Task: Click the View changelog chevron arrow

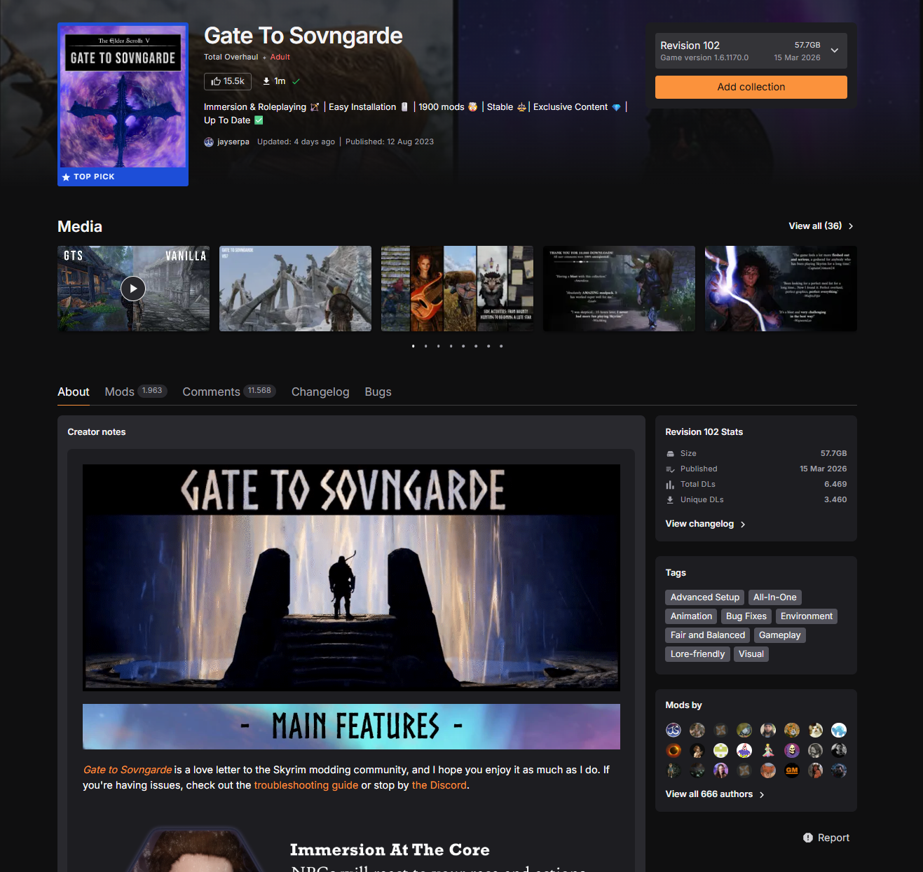Action: pos(743,525)
